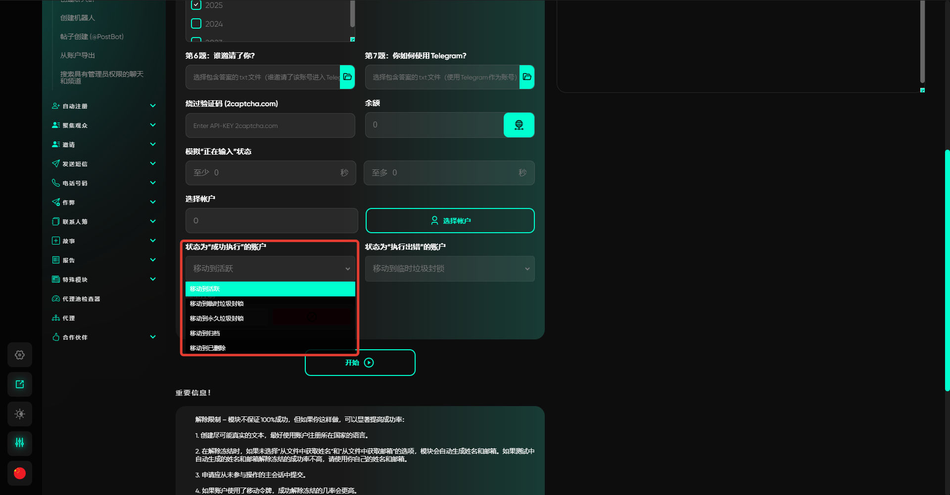Click the 2captcha API-KEY input field

(x=270, y=125)
